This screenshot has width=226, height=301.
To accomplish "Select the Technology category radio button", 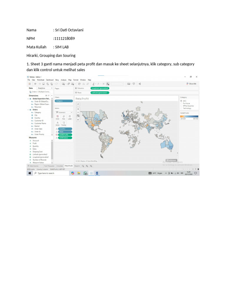I will pyautogui.click(x=181, y=108).
